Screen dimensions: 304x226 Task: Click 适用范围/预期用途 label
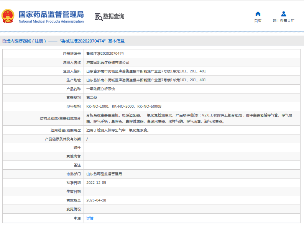click(x=66, y=130)
